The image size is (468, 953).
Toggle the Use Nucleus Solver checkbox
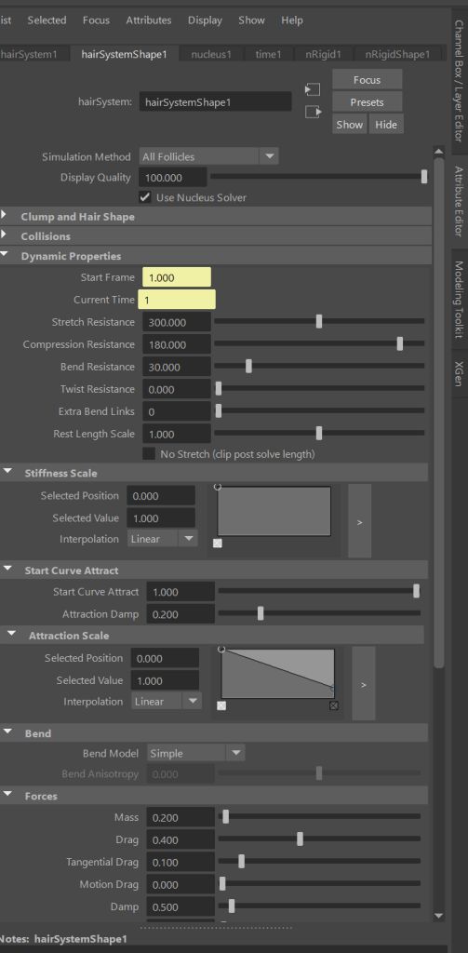(x=144, y=197)
